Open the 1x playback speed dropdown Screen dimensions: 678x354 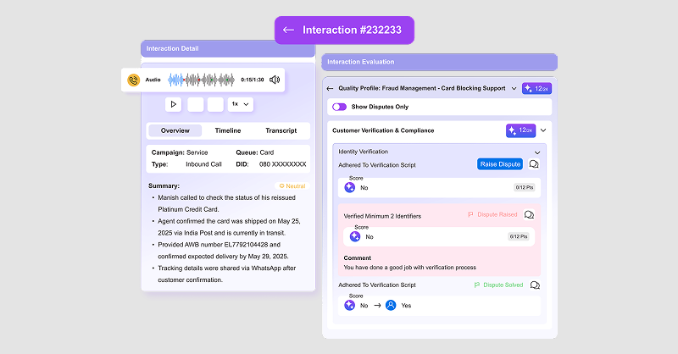(241, 104)
